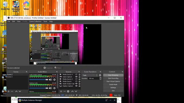
Task: Open Multiple Instance Manager menu icon
Action: (x=106, y=100)
